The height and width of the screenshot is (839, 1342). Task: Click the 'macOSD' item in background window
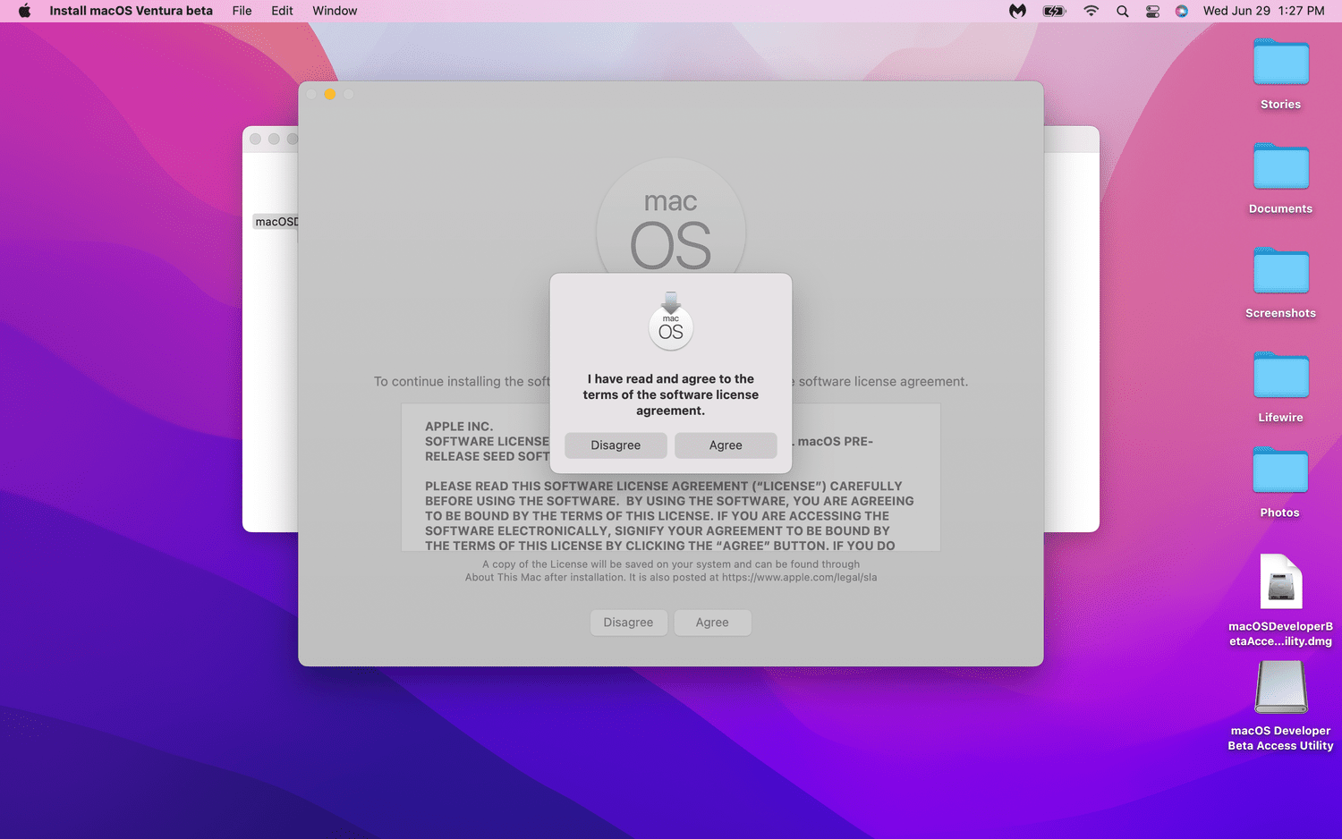point(276,222)
